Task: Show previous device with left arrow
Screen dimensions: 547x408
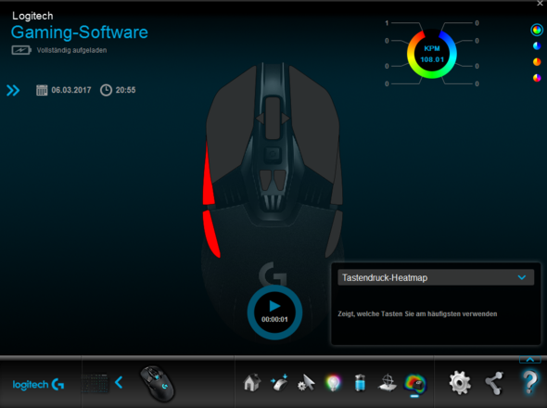Action: pyautogui.click(x=119, y=383)
